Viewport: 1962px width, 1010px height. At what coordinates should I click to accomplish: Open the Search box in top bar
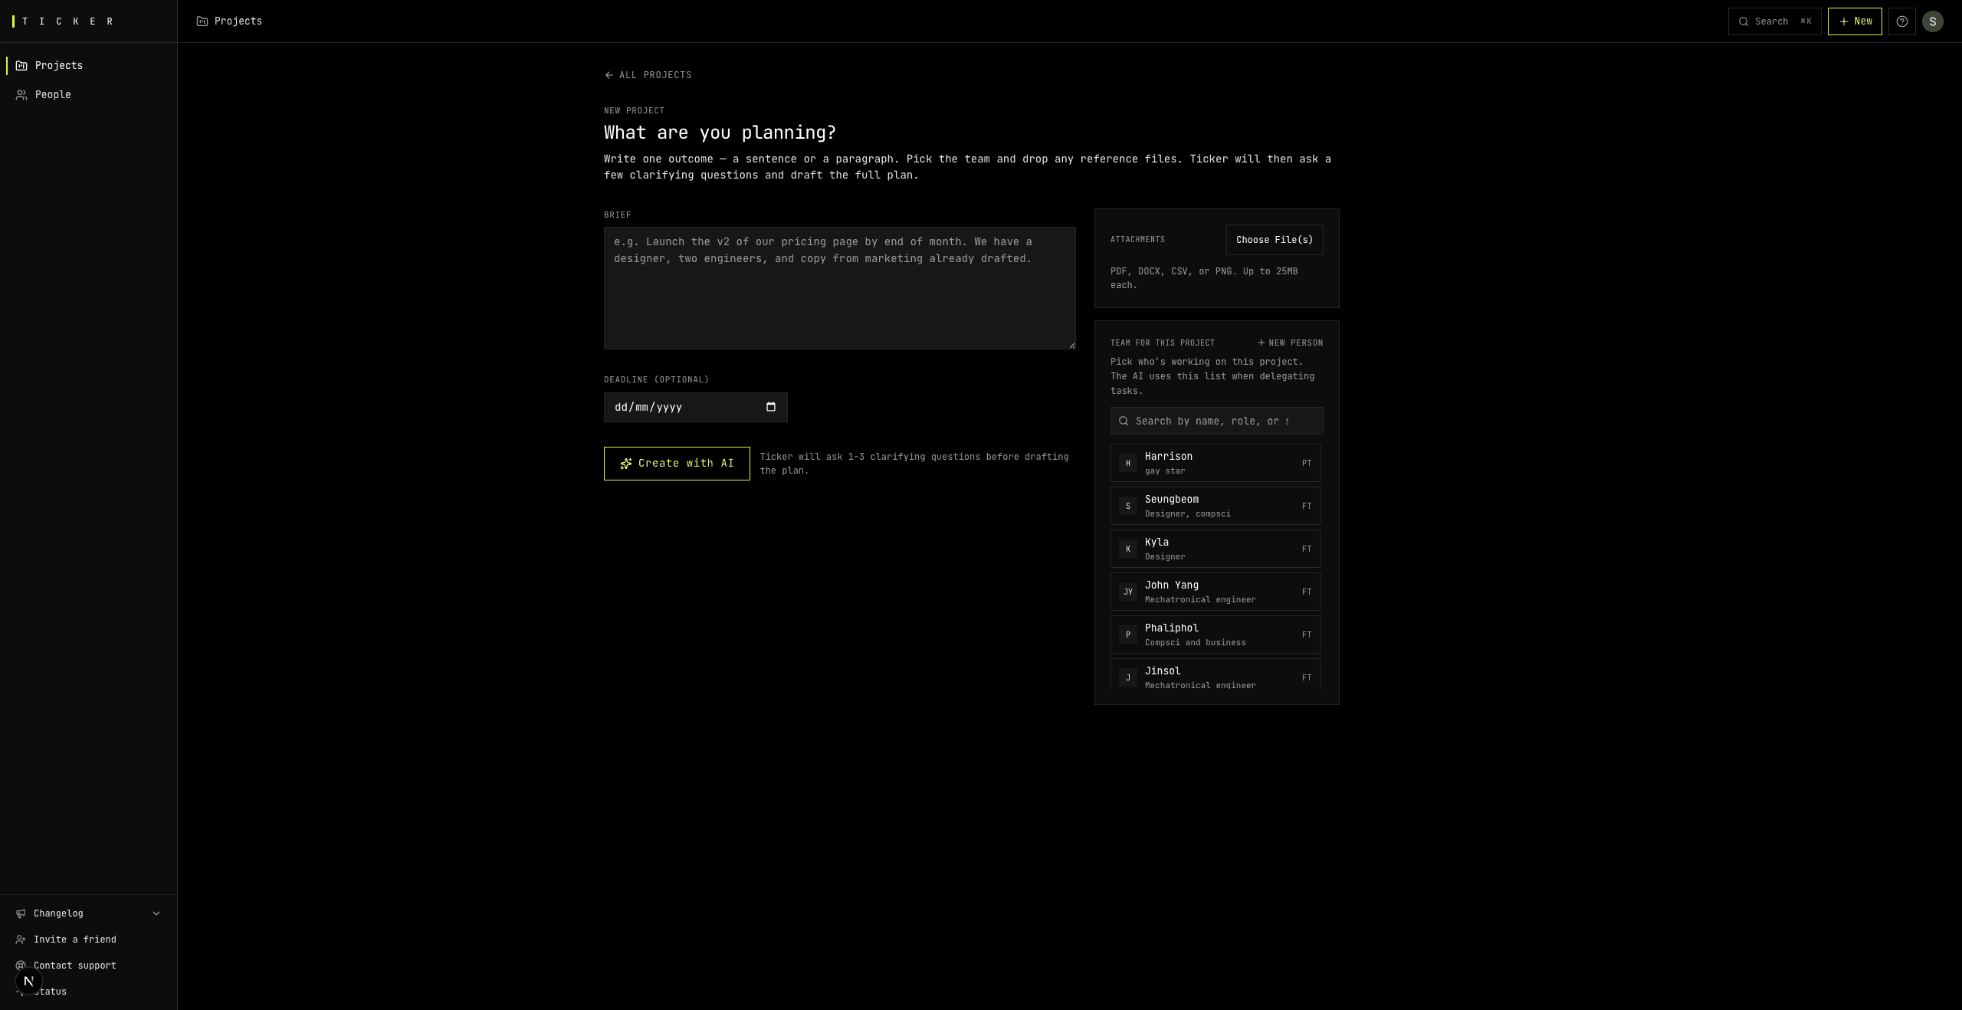coord(1774,21)
